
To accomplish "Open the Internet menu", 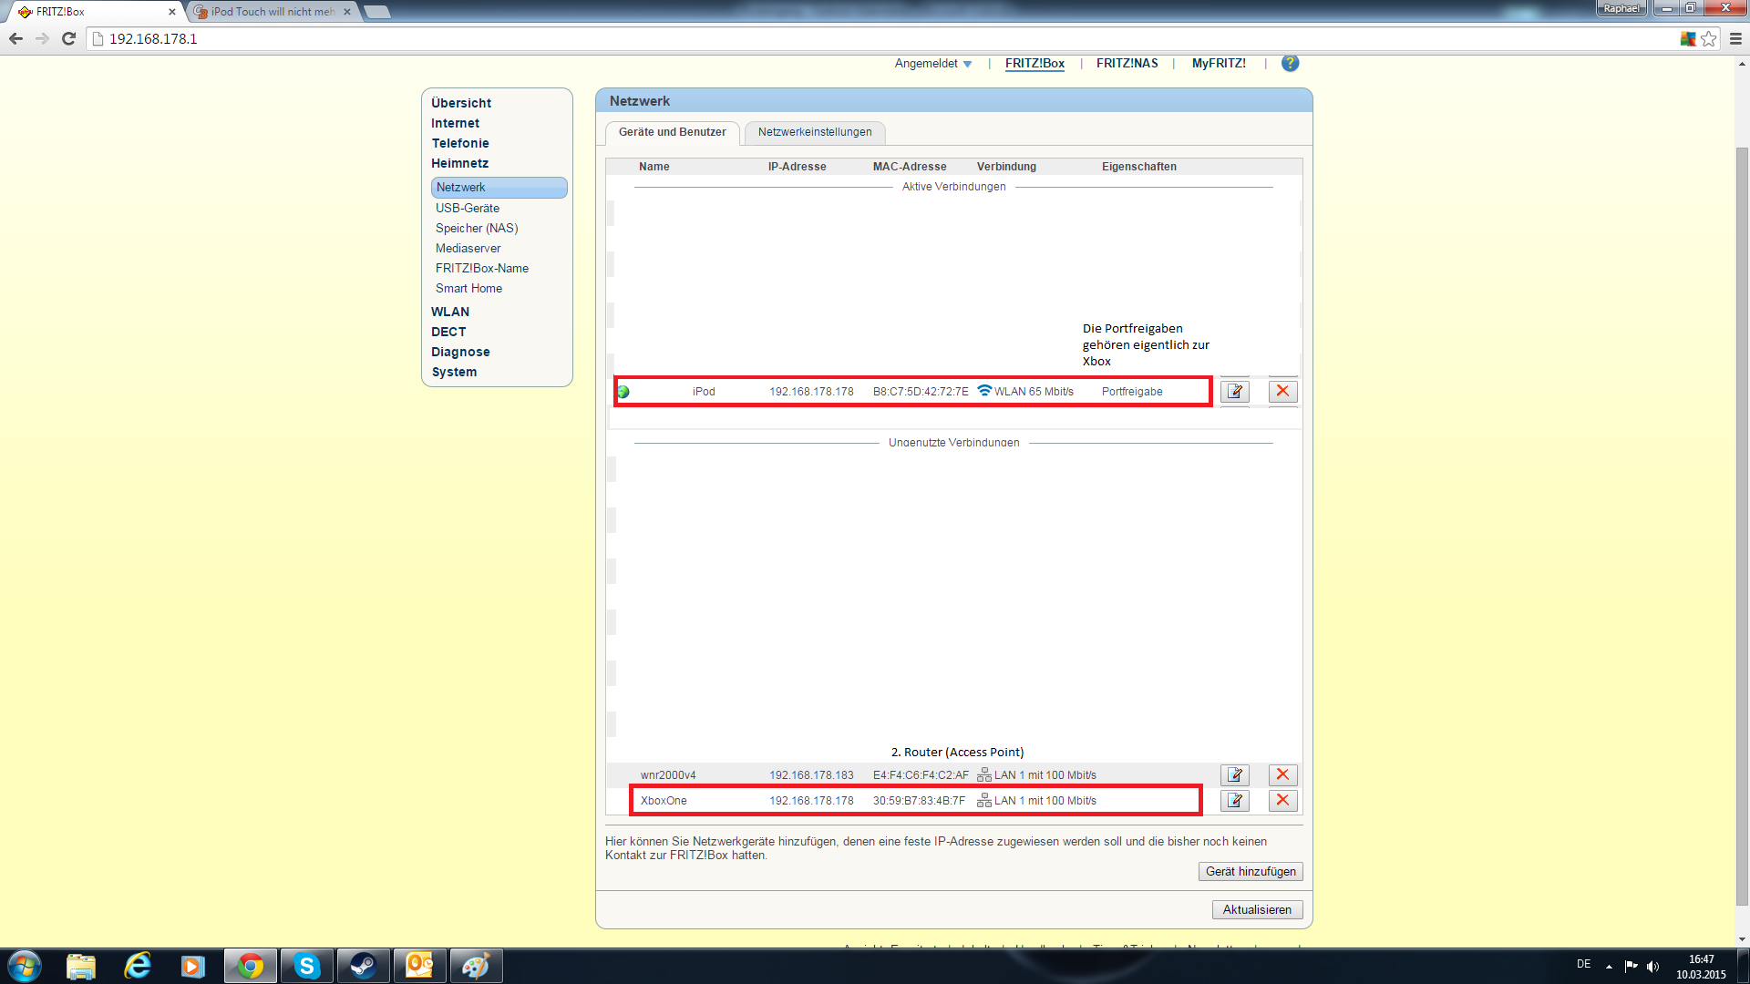I will coord(456,123).
